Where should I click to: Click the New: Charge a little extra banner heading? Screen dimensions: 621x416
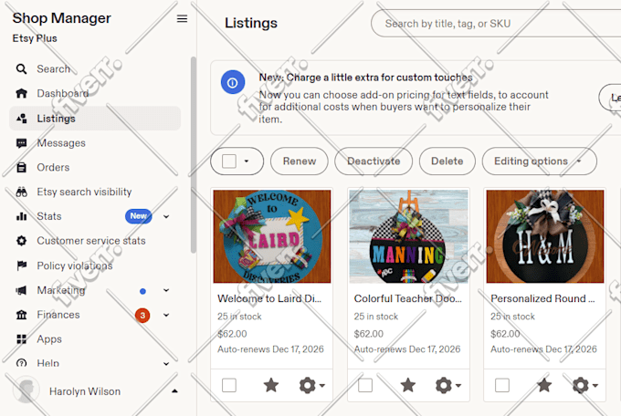click(365, 78)
